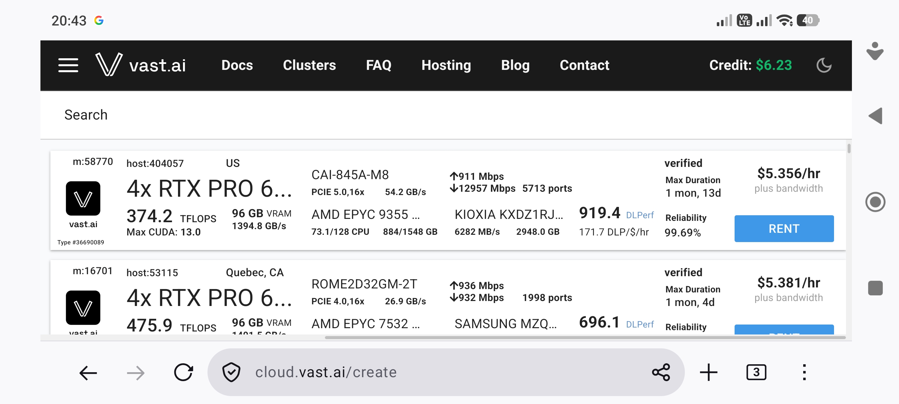Click the shield site security icon

click(231, 372)
